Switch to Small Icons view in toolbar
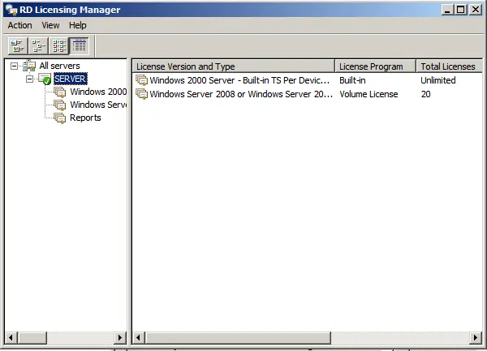 coord(38,46)
